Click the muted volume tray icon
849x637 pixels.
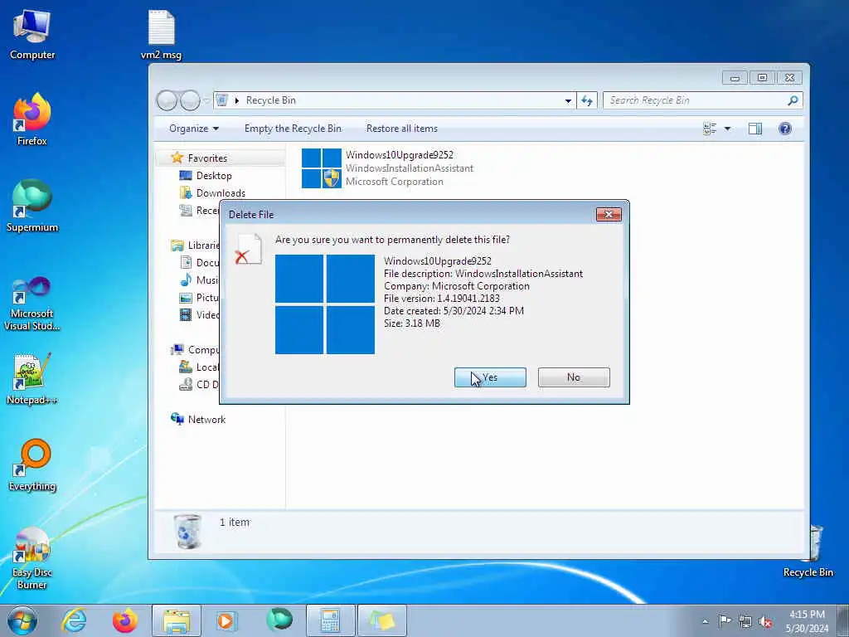pyautogui.click(x=765, y=621)
